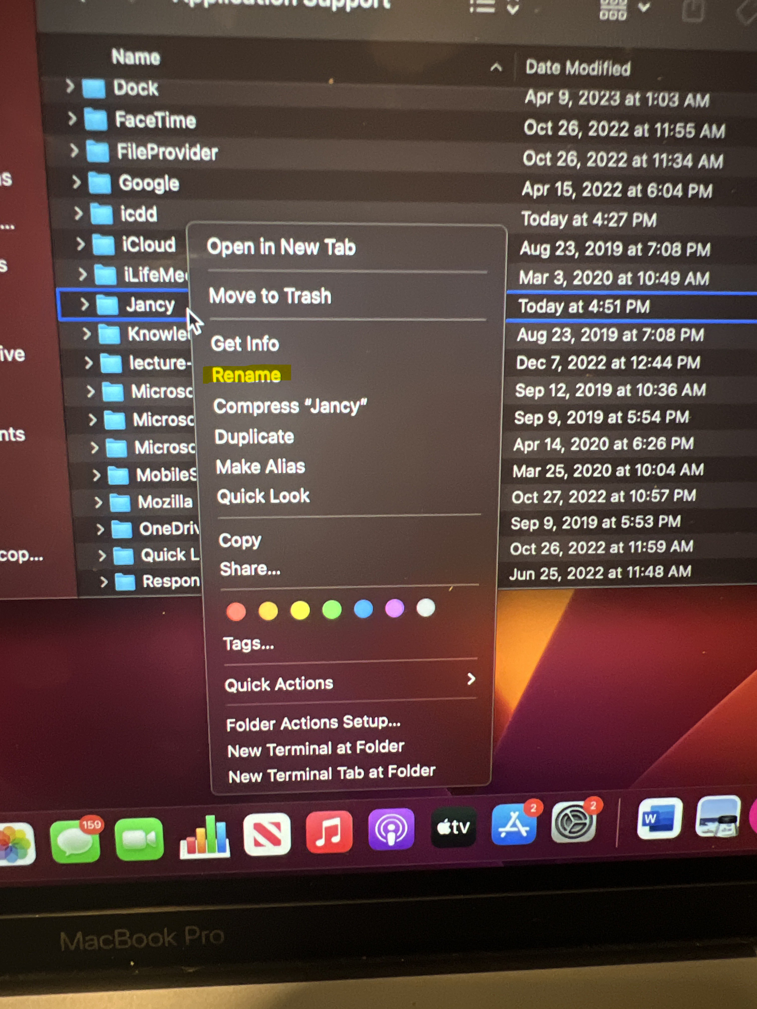Open Podcasts app in the Dock
This screenshot has width=757, height=1009.
coord(391,829)
